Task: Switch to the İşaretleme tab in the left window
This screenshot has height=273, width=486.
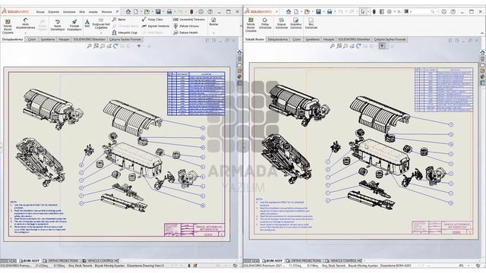Action: coord(48,39)
